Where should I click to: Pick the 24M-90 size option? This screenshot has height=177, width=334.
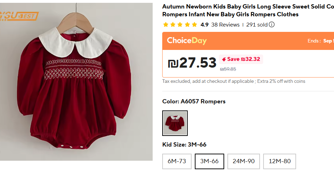point(244,161)
